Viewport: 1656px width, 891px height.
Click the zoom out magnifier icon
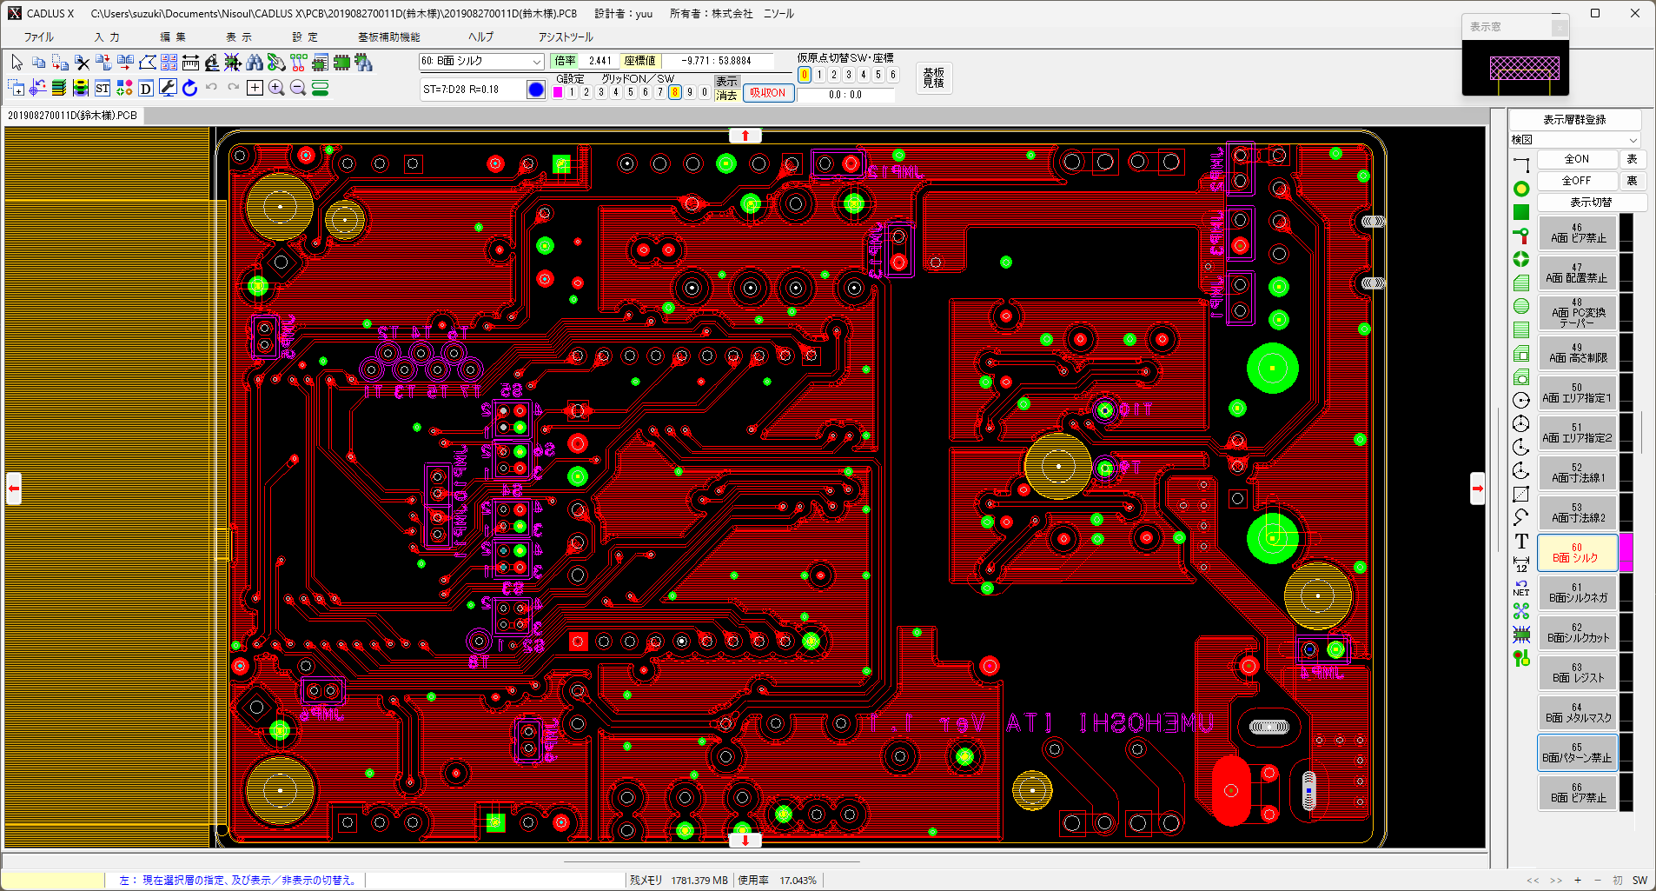coord(298,88)
